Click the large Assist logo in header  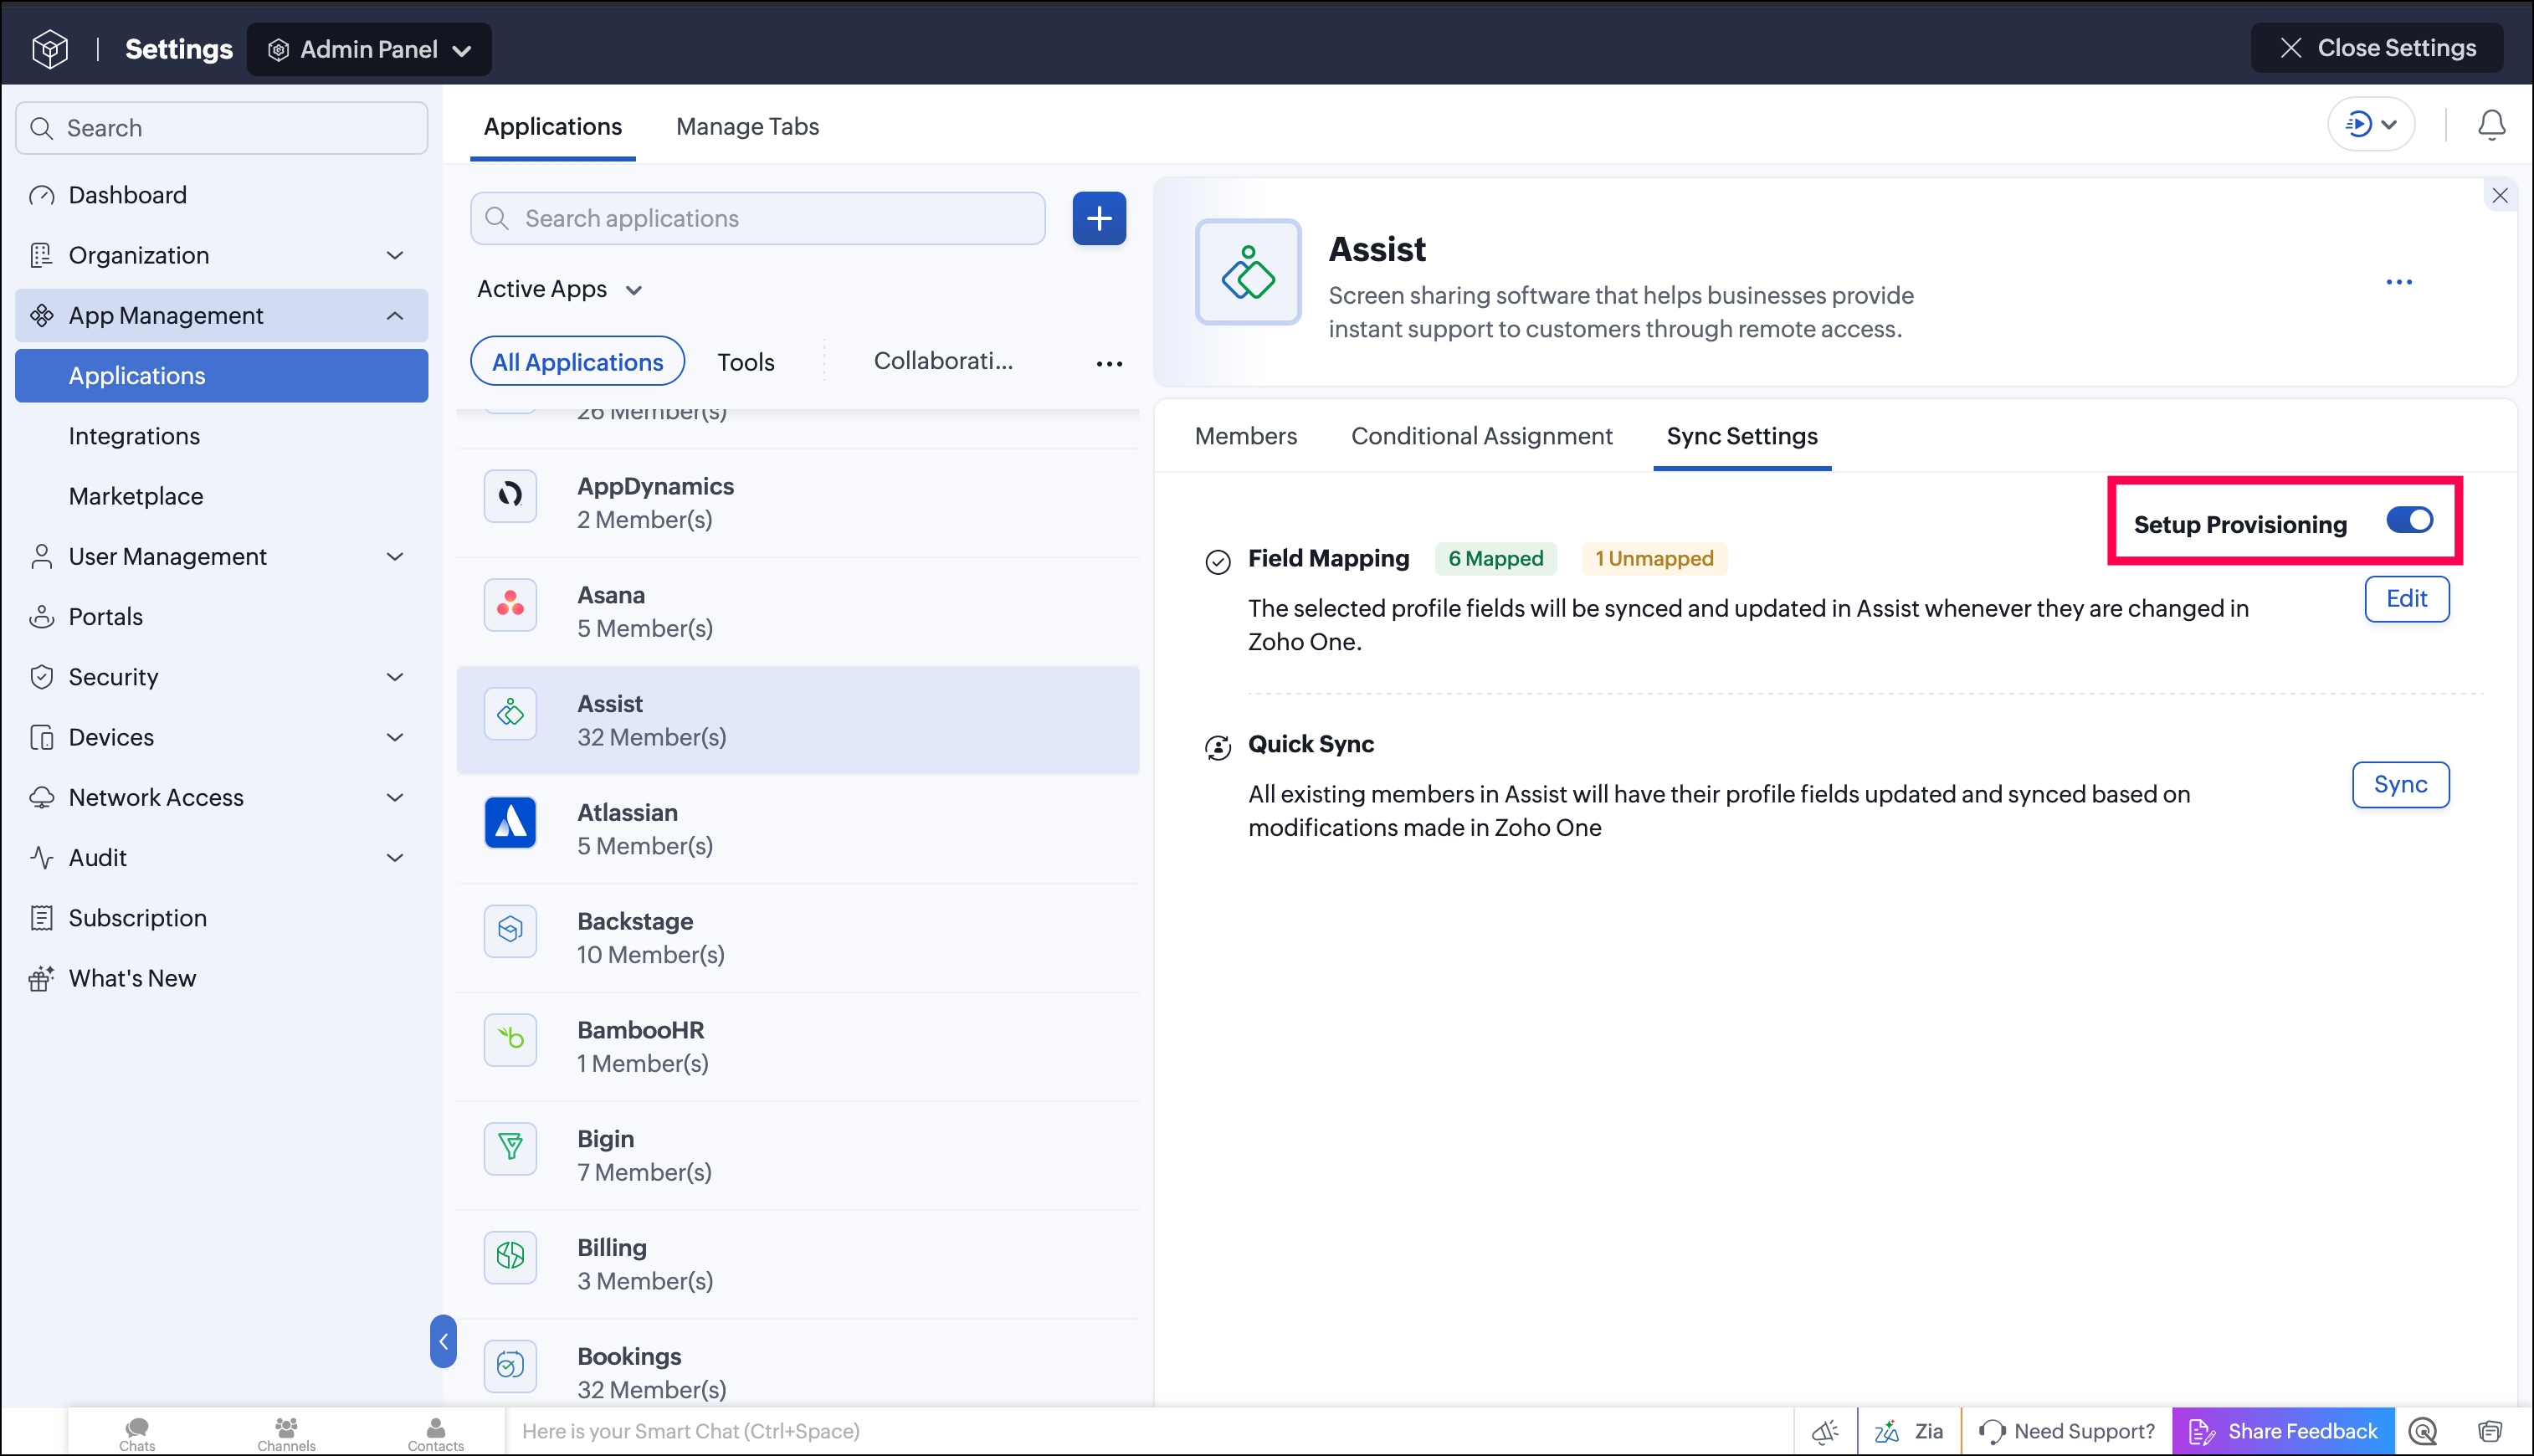tap(1248, 272)
